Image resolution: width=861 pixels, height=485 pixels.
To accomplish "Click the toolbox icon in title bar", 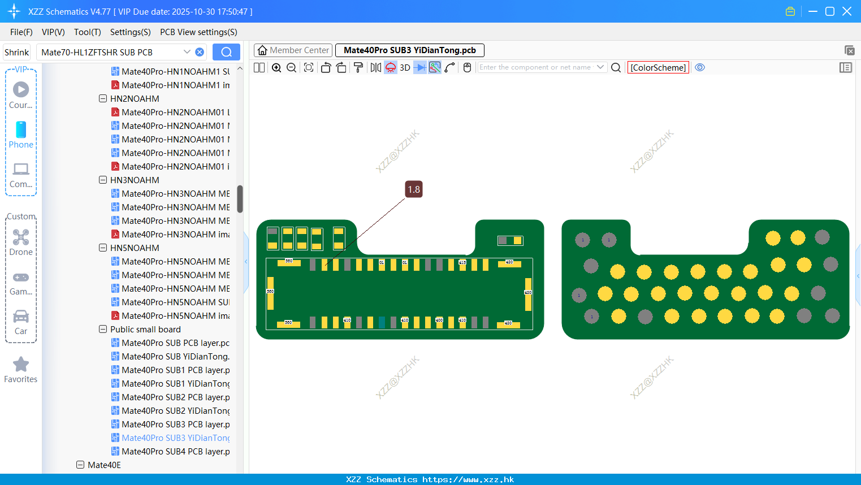I will (790, 11).
